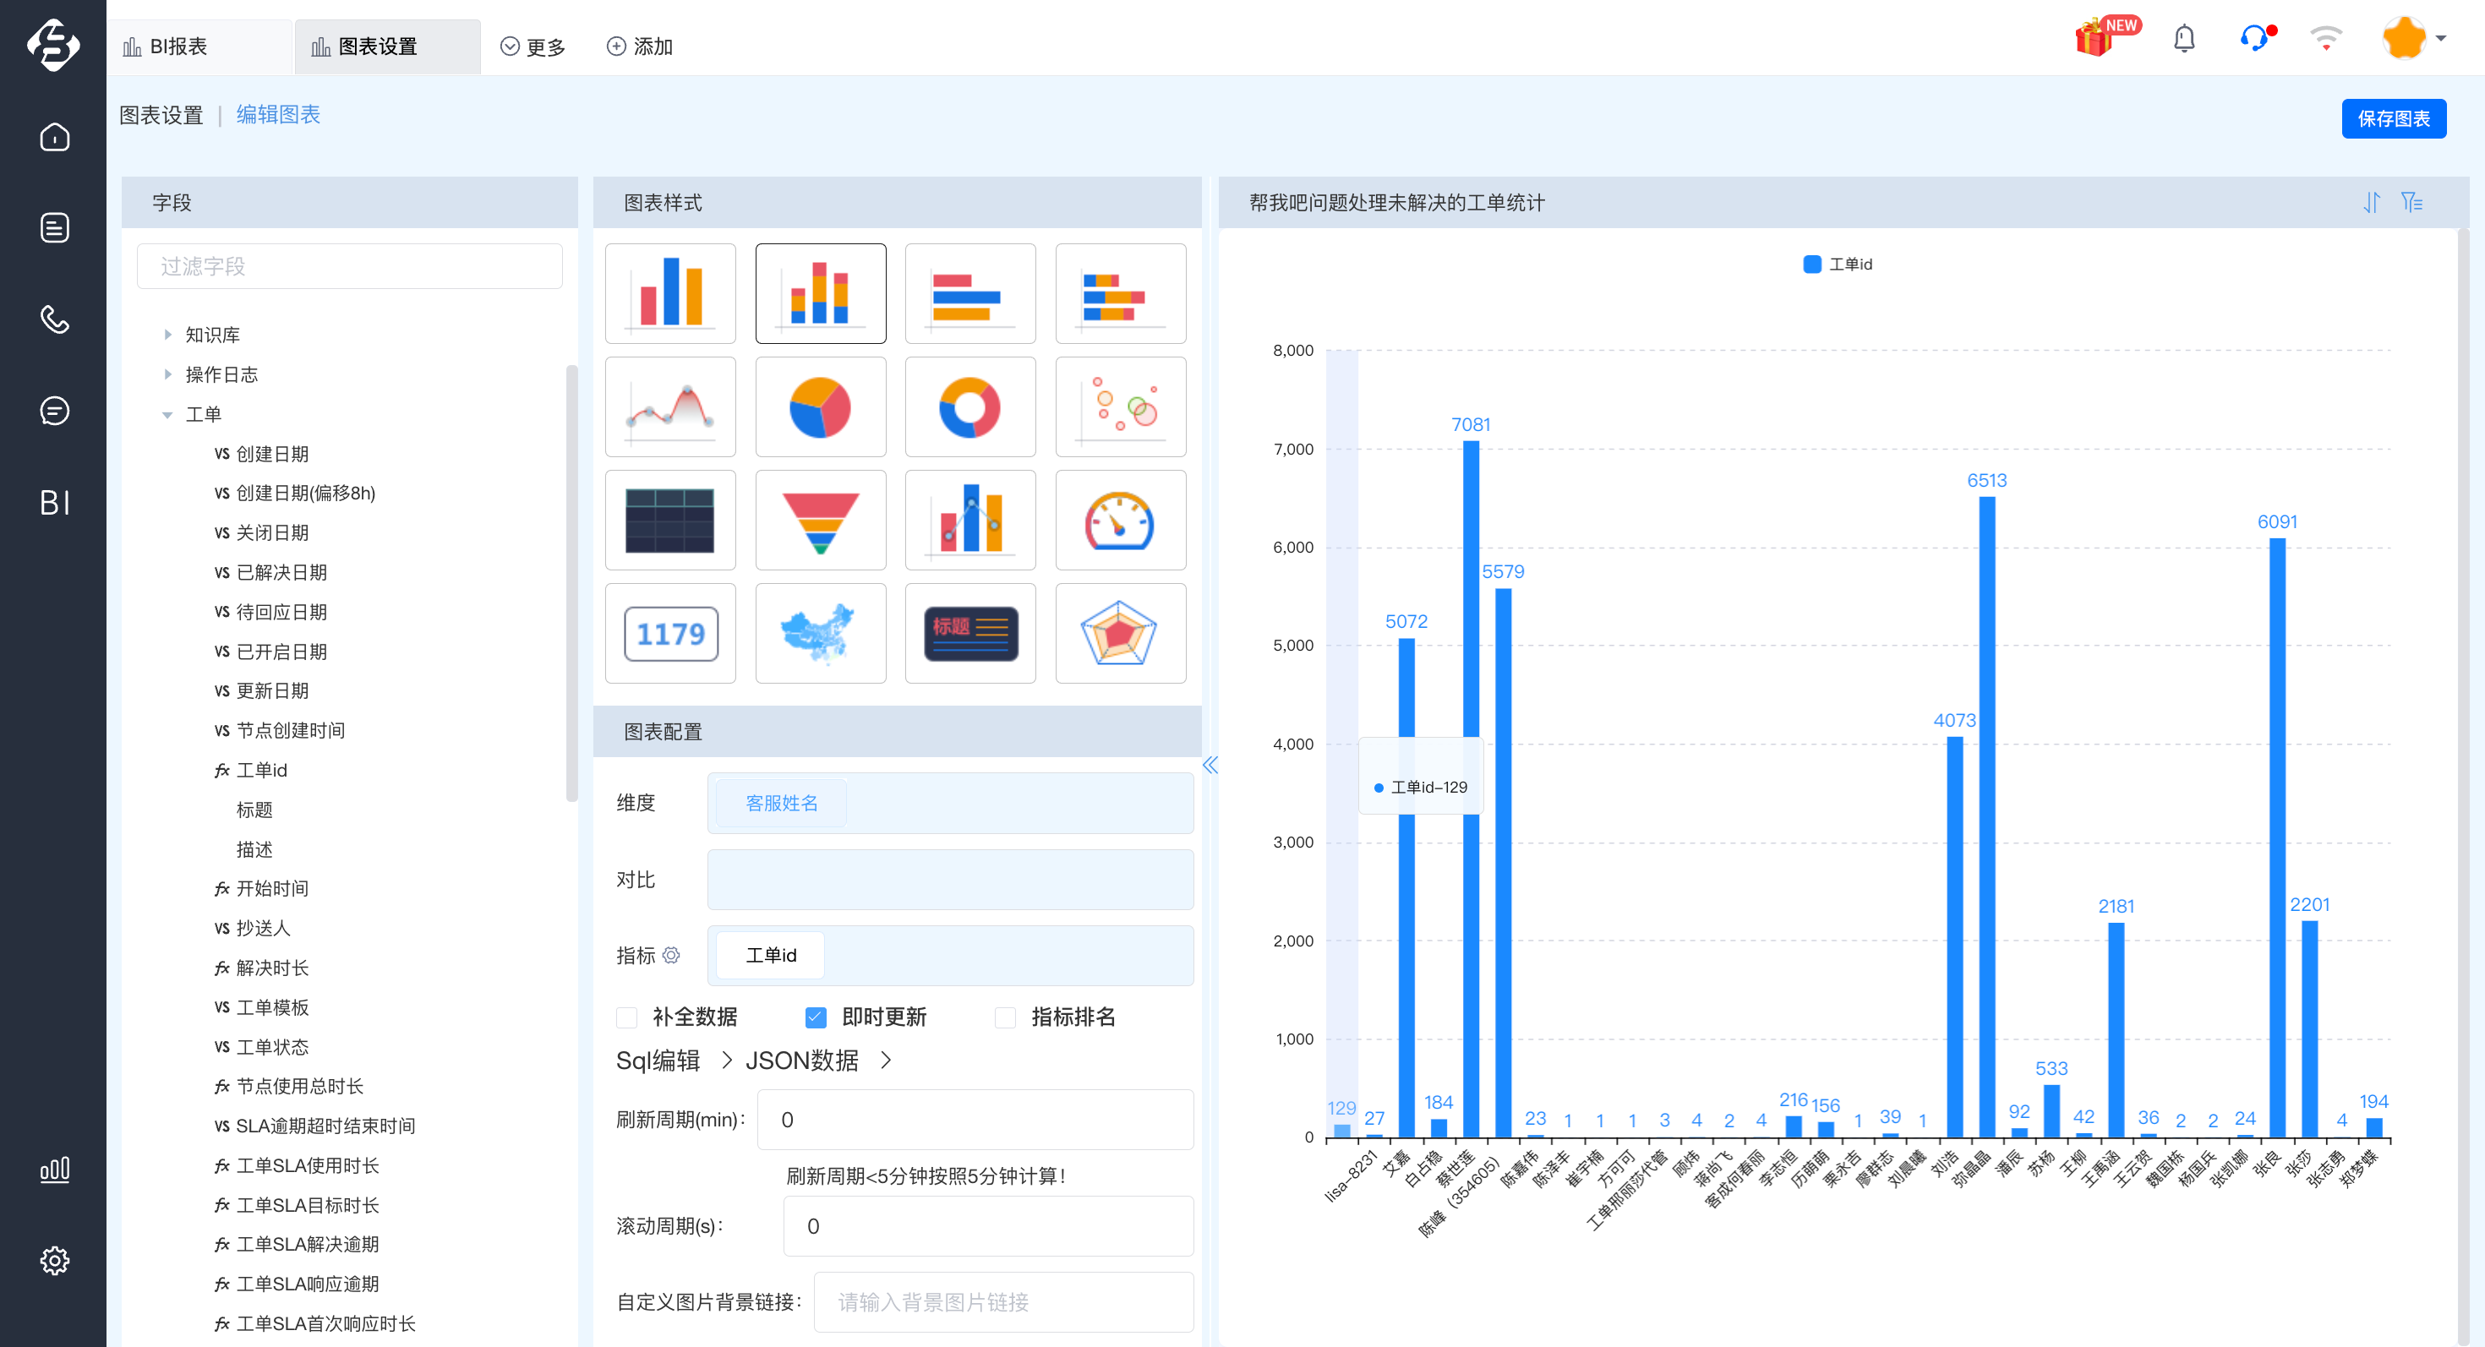
Task: Pick the China map chart style
Action: [x=820, y=634]
